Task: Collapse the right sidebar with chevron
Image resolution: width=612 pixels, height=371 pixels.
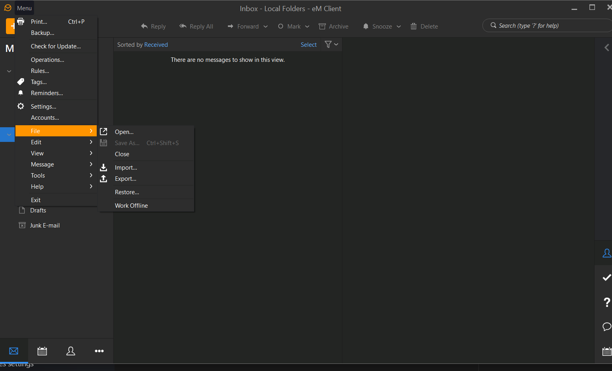Action: point(606,48)
